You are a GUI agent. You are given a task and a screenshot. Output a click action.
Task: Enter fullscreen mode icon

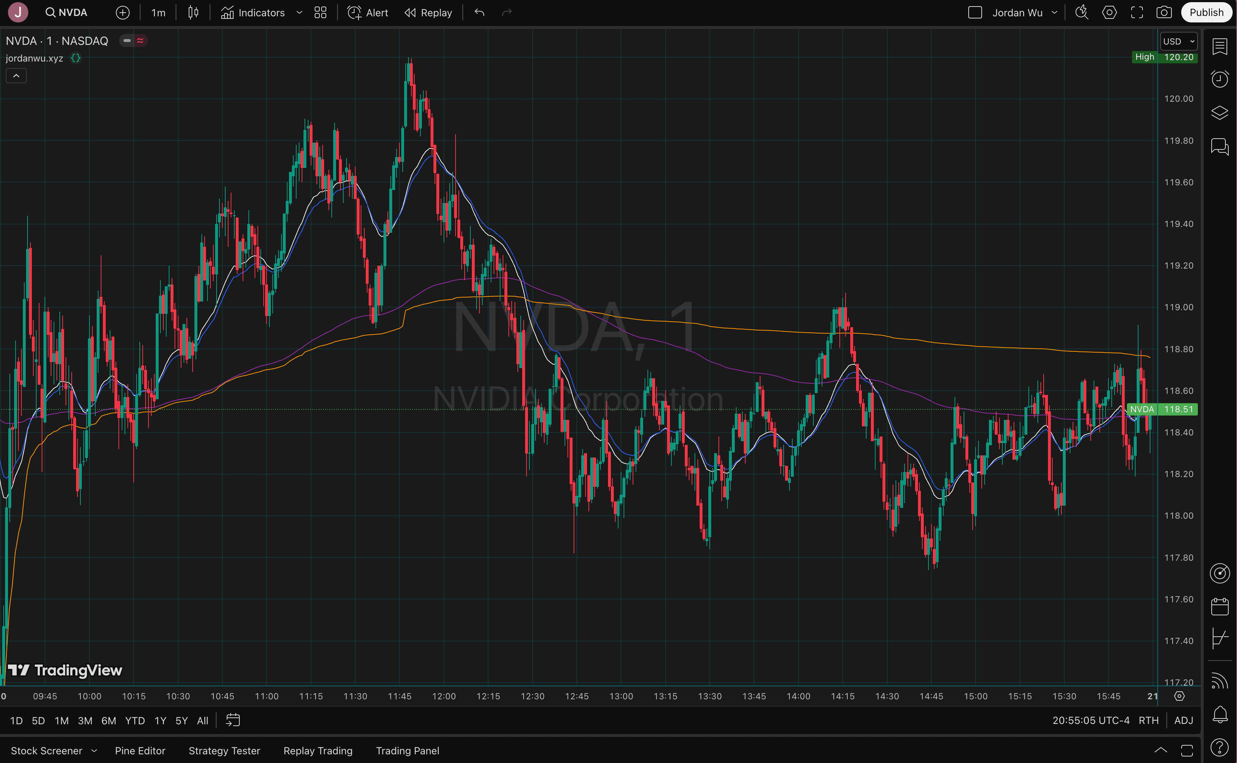tap(1137, 13)
